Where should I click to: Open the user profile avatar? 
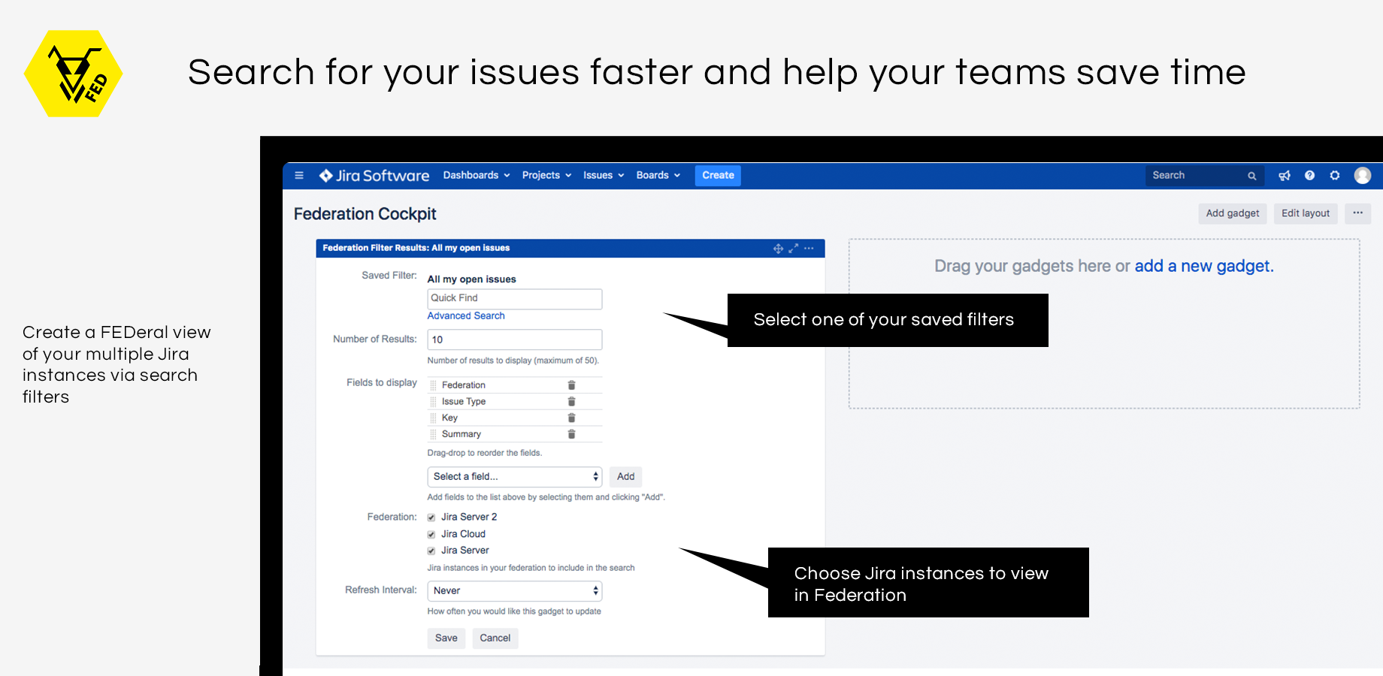coord(1363,176)
